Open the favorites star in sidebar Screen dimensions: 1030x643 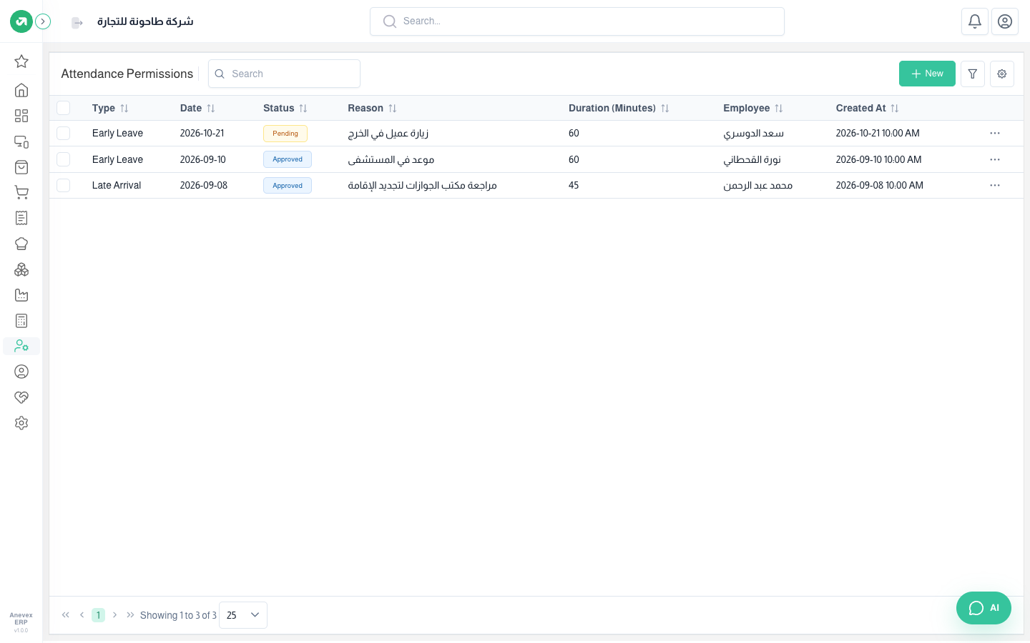point(21,61)
